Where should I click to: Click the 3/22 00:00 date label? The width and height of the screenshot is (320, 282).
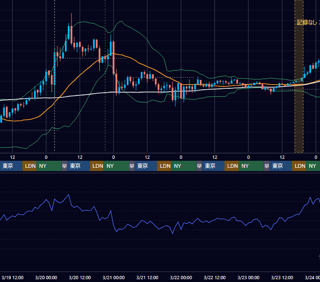[x=181, y=277]
